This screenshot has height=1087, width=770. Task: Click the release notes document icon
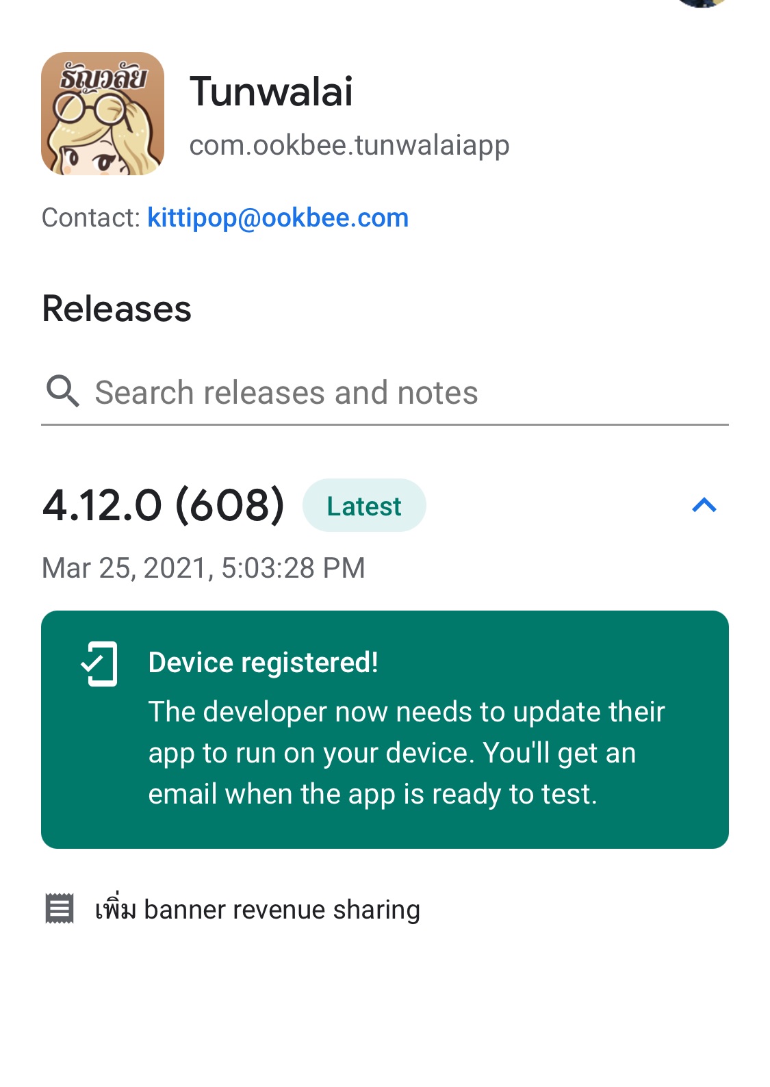[60, 909]
